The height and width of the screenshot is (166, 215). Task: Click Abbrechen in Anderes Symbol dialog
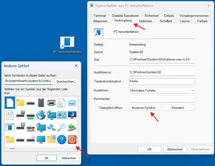coord(69,158)
